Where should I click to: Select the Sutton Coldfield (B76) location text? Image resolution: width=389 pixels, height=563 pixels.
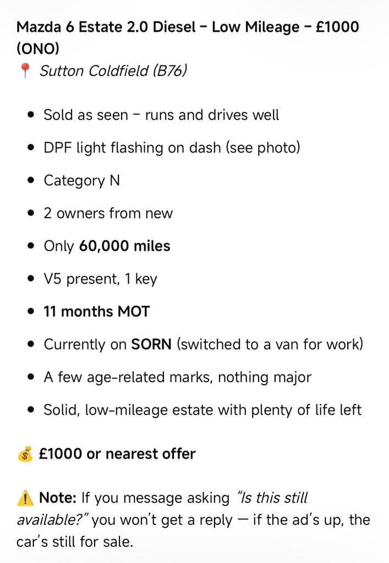point(113,71)
